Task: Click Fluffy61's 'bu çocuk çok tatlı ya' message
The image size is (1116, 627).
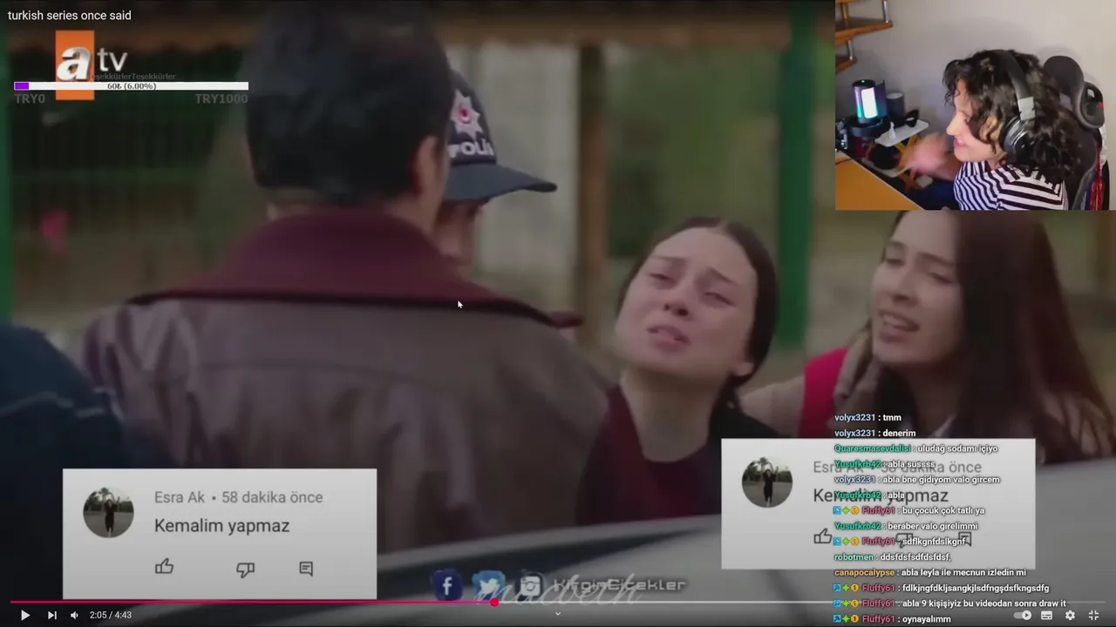Action: coord(909,510)
